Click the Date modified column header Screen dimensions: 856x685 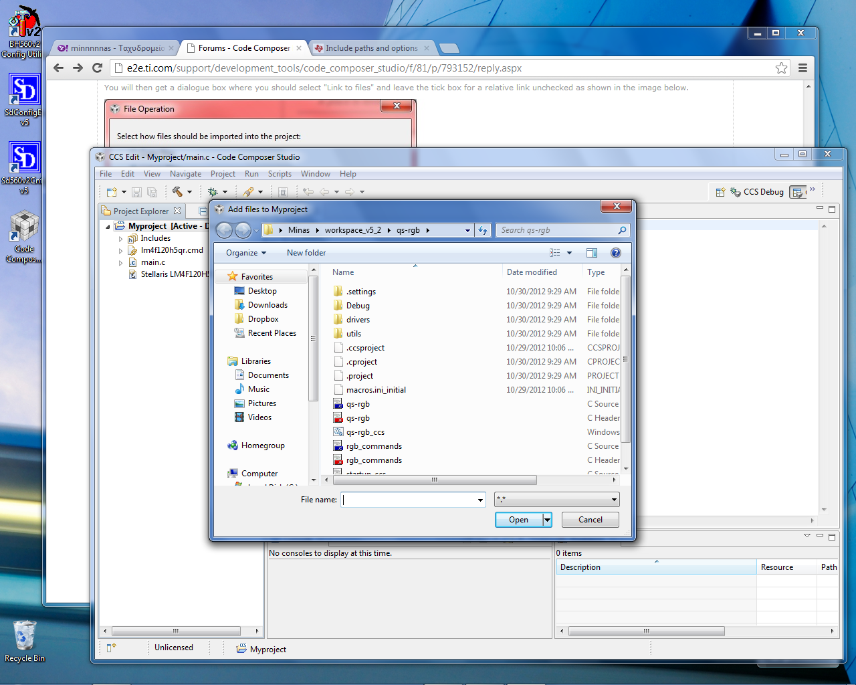pyautogui.click(x=542, y=272)
